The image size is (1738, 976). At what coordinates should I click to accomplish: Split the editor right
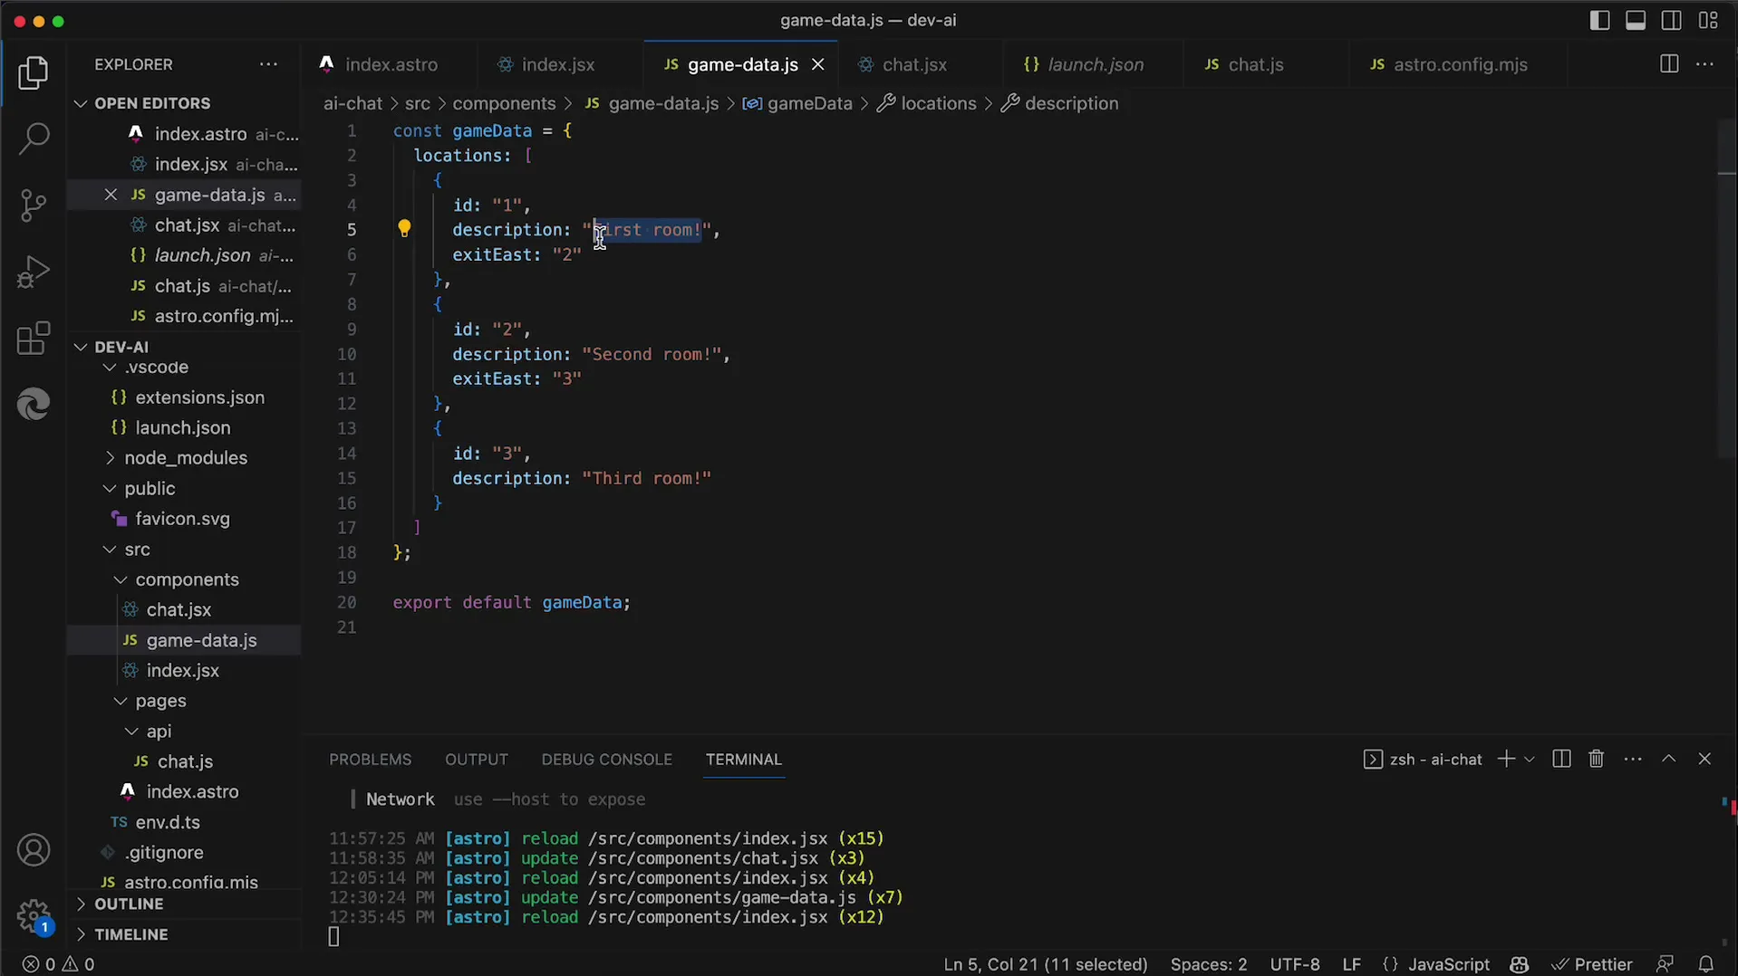pyautogui.click(x=1668, y=64)
